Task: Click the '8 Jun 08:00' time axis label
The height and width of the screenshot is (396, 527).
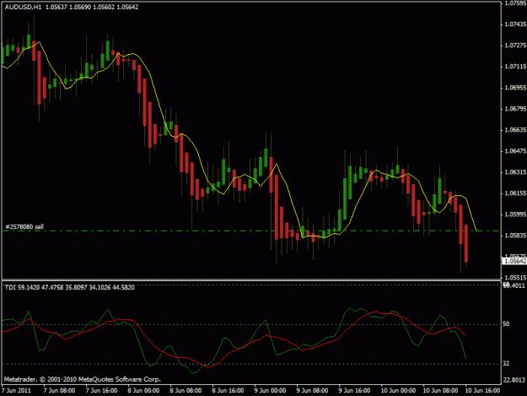Action: pyautogui.click(x=186, y=390)
